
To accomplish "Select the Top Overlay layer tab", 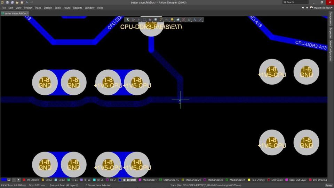I will [256, 180].
